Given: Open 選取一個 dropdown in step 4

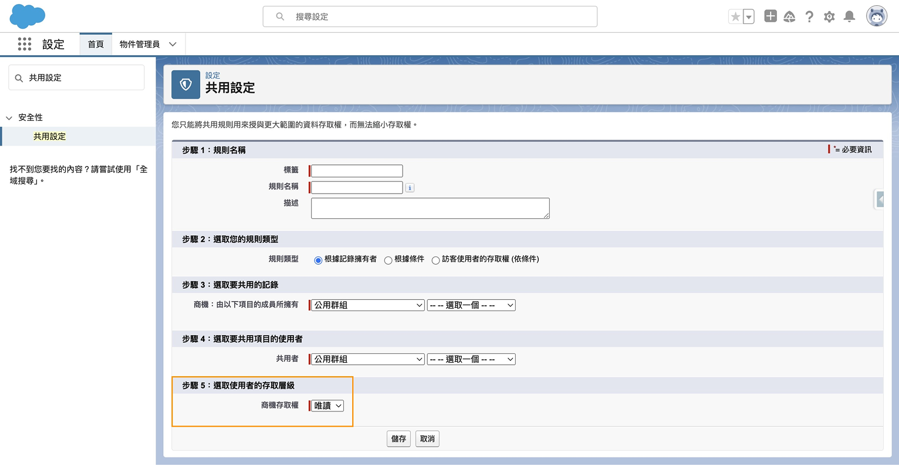Looking at the screenshot, I should (x=471, y=359).
